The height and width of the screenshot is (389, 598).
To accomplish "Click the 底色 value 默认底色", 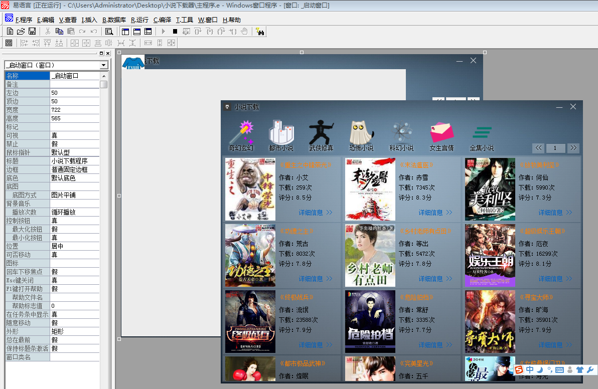I will click(75, 178).
